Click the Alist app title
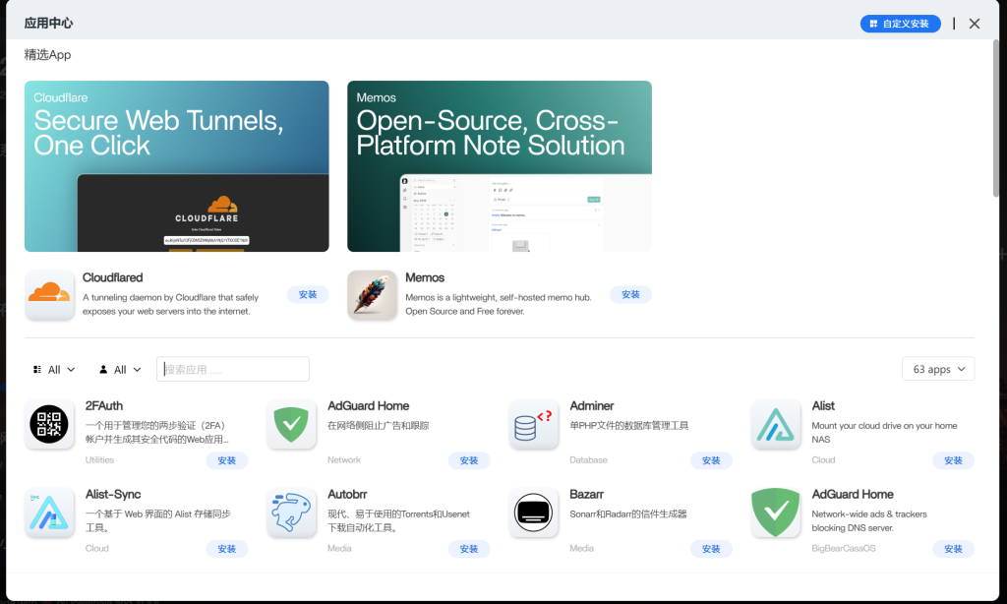Screen dimensions: 1007x604 click(823, 406)
